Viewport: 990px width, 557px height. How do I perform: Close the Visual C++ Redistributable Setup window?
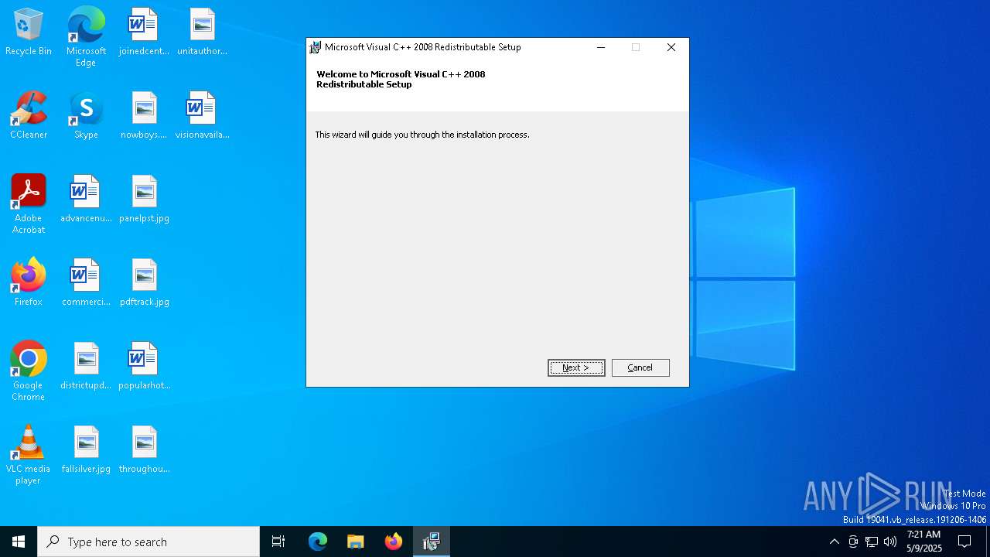pyautogui.click(x=671, y=47)
